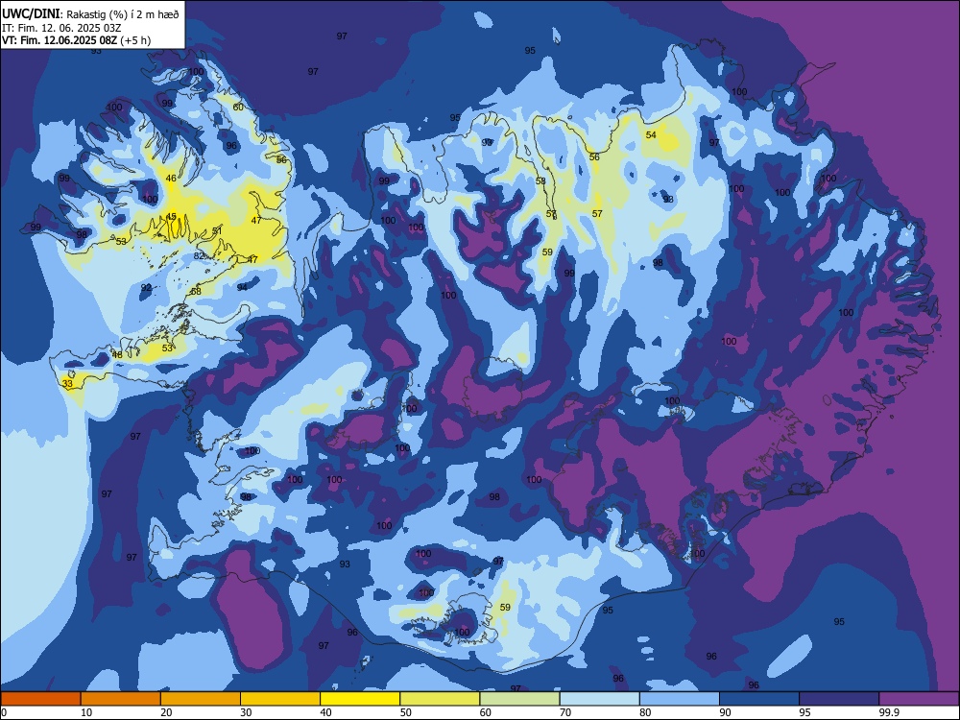Click the 'IT: Fim. 12. 06. 2025 03Z' line
The width and height of the screenshot is (960, 720).
61,28
